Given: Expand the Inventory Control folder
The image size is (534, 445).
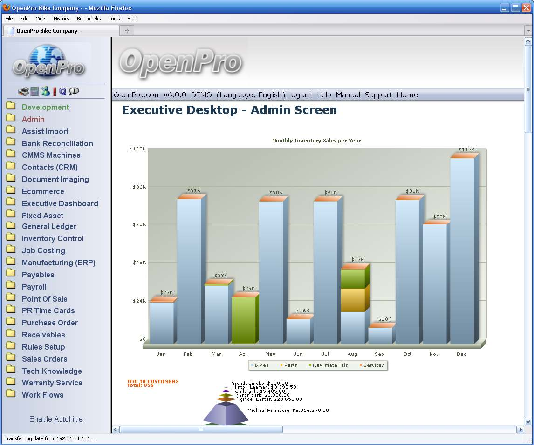Looking at the screenshot, I should coord(53,238).
